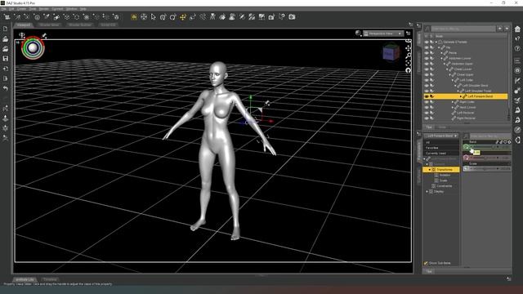Select the Constraints group in Parameters

[445, 186]
